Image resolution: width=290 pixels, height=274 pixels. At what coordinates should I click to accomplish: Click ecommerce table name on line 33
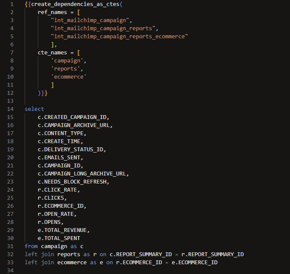pos(72,263)
